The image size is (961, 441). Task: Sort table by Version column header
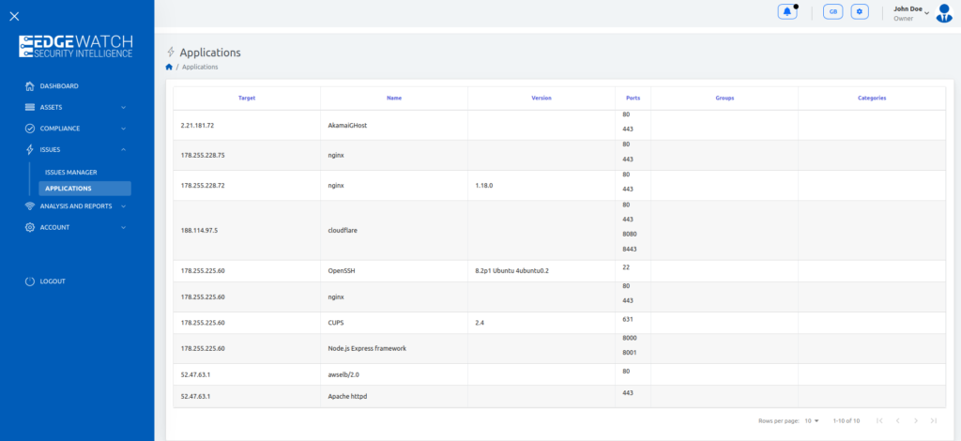(542, 98)
